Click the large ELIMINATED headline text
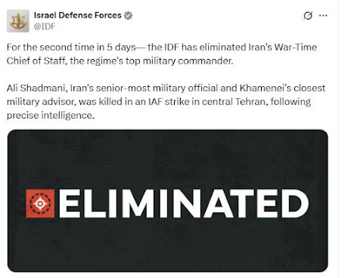 coord(184,203)
